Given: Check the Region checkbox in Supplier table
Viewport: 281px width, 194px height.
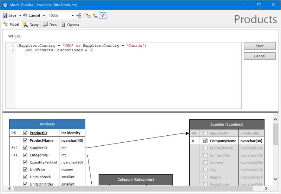Looking at the screenshot, I should click(205, 177).
